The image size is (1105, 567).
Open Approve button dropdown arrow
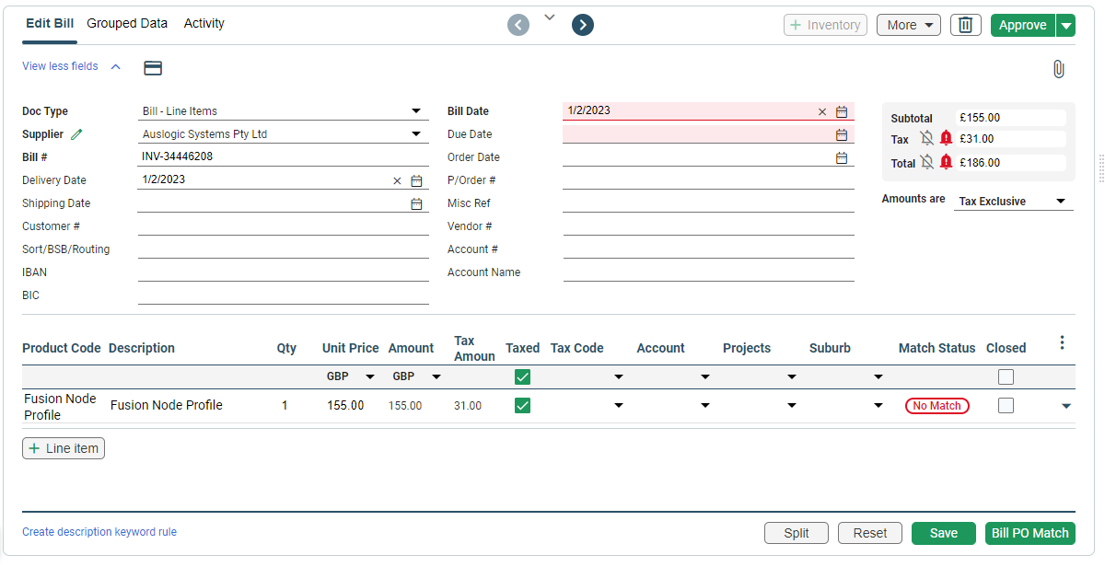[x=1066, y=25]
